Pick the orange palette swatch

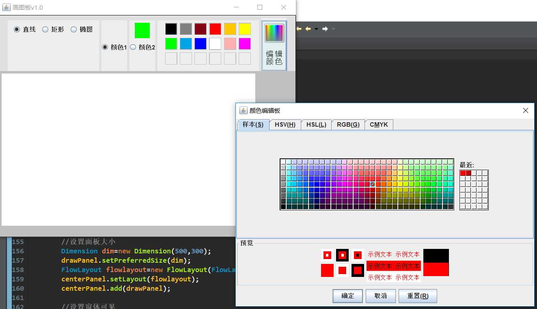tap(230, 29)
